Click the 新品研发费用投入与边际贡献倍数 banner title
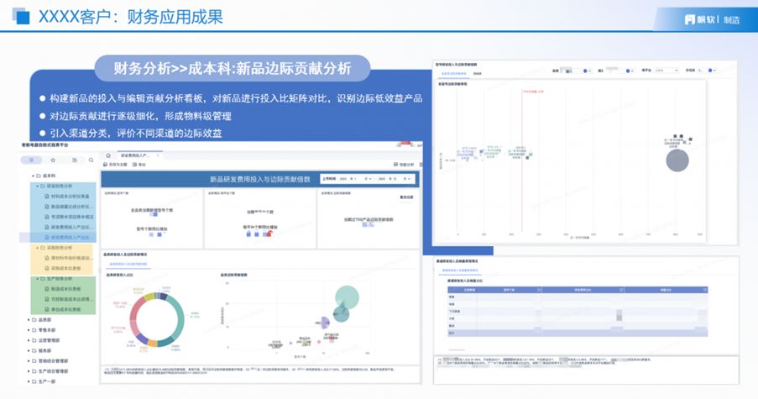The width and height of the screenshot is (758, 399). click(260, 179)
